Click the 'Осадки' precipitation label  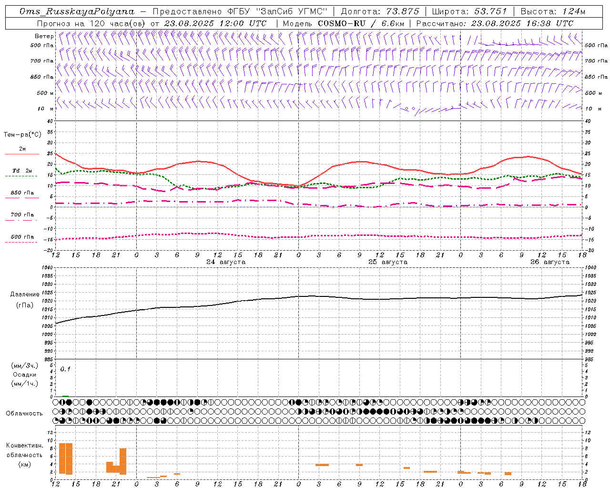point(25,375)
